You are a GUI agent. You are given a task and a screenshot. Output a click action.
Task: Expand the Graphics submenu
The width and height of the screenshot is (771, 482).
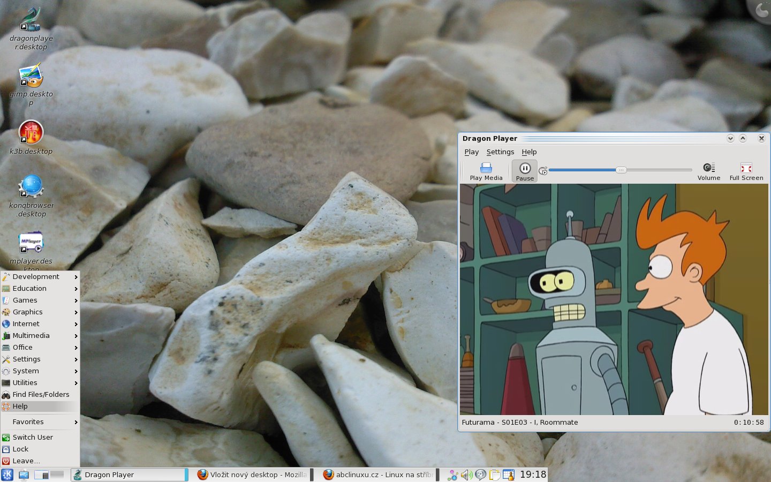point(40,312)
